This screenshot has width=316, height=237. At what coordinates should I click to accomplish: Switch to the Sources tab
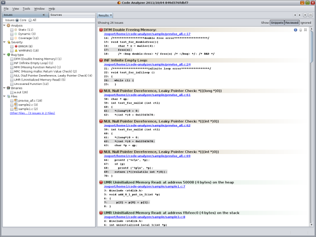point(72,15)
